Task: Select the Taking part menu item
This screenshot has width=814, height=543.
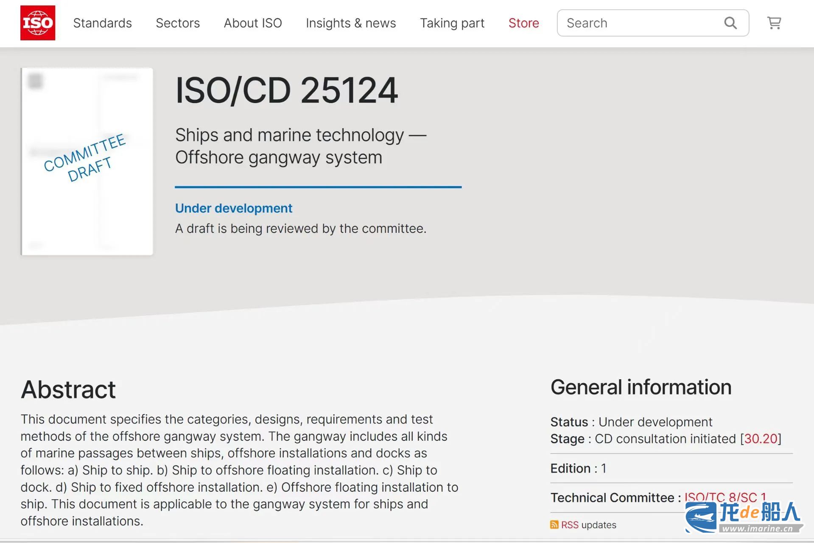Action: 452,23
